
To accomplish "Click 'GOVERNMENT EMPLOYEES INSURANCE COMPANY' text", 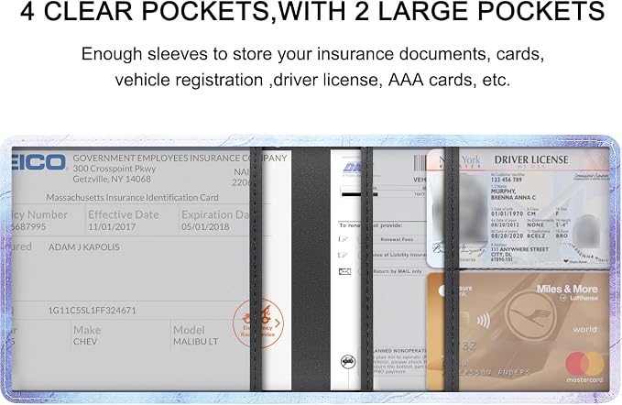I will [x=180, y=158].
